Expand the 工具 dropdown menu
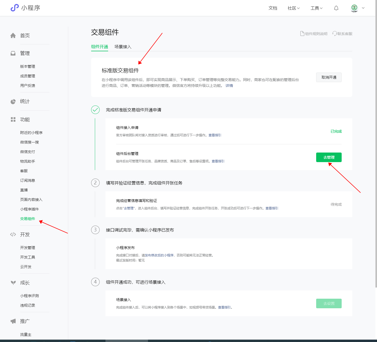 pos(317,8)
